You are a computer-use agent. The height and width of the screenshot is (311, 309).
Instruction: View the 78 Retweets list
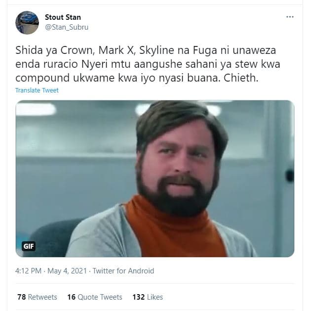click(x=37, y=297)
